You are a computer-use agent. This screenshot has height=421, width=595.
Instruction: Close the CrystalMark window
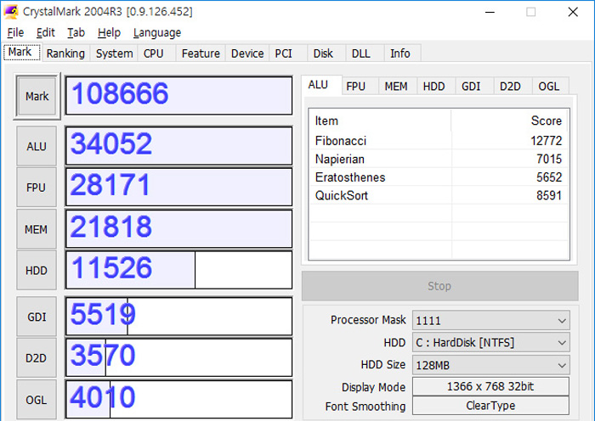coord(573,12)
